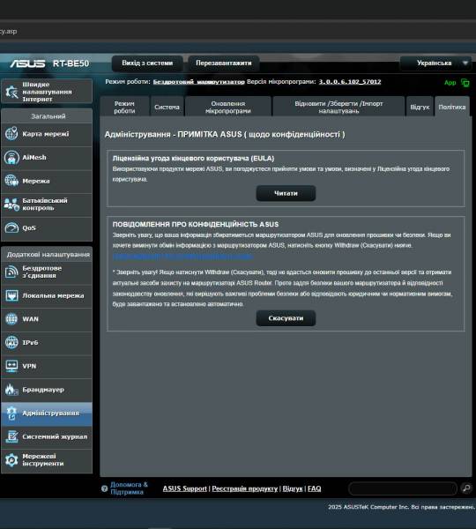Screen dimensions: 476x529
Task: Open Брандмауер menu entry
Action: [x=47, y=390]
